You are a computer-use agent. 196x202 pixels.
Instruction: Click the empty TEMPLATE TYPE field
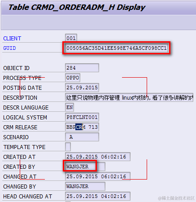click(x=68, y=147)
